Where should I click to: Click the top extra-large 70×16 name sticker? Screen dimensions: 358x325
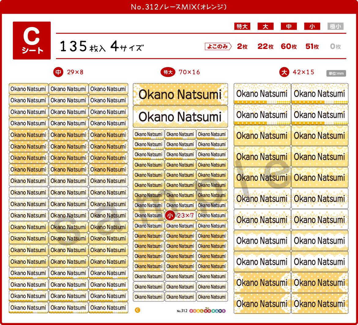click(180, 94)
